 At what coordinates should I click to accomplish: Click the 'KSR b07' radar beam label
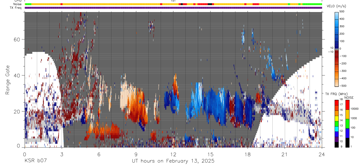36,161
